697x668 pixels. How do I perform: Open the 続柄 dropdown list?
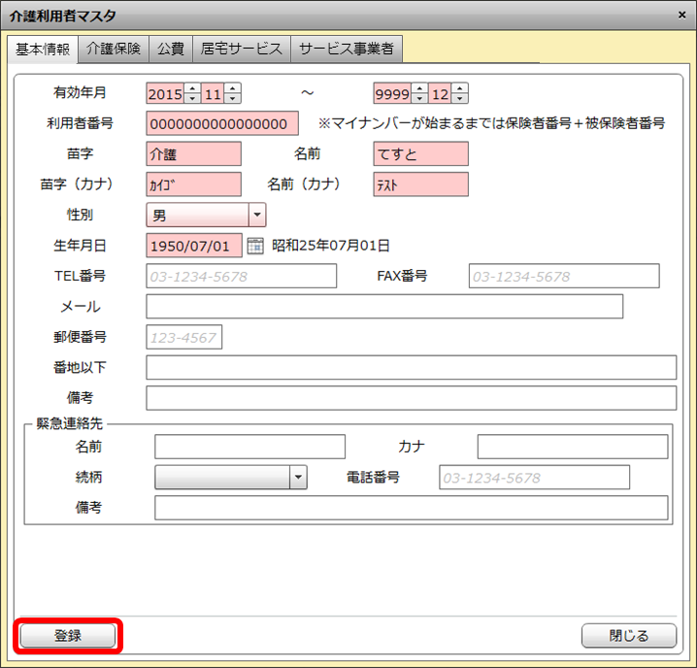(x=298, y=478)
